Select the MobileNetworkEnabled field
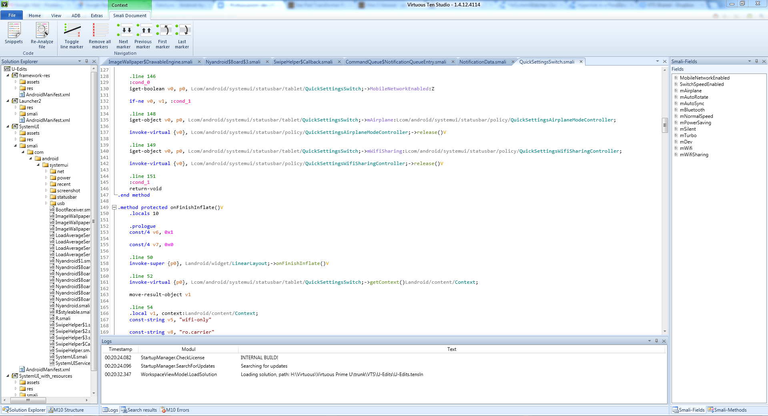Screen dimensions: 768x416 (704, 78)
